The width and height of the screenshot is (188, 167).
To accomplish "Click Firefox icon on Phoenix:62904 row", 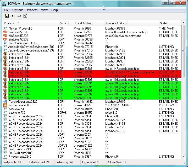I will [5, 54].
